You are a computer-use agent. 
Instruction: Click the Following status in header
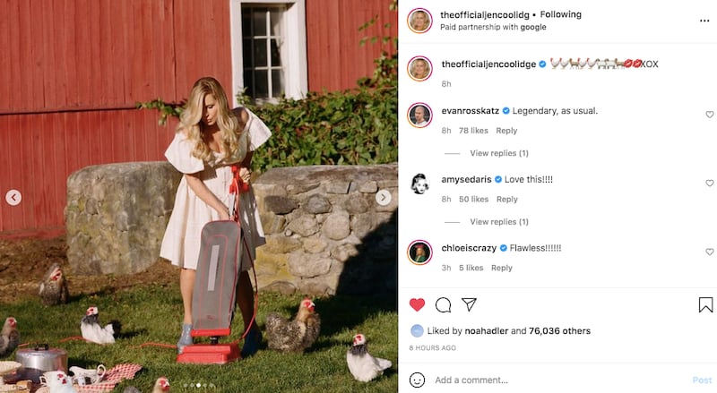coord(560,14)
